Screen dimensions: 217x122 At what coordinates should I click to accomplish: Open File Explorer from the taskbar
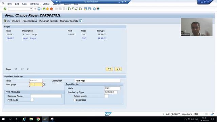tap(31, 119)
